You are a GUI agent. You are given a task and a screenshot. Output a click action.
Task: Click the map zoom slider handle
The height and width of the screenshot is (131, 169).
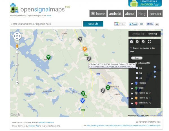(17, 65)
